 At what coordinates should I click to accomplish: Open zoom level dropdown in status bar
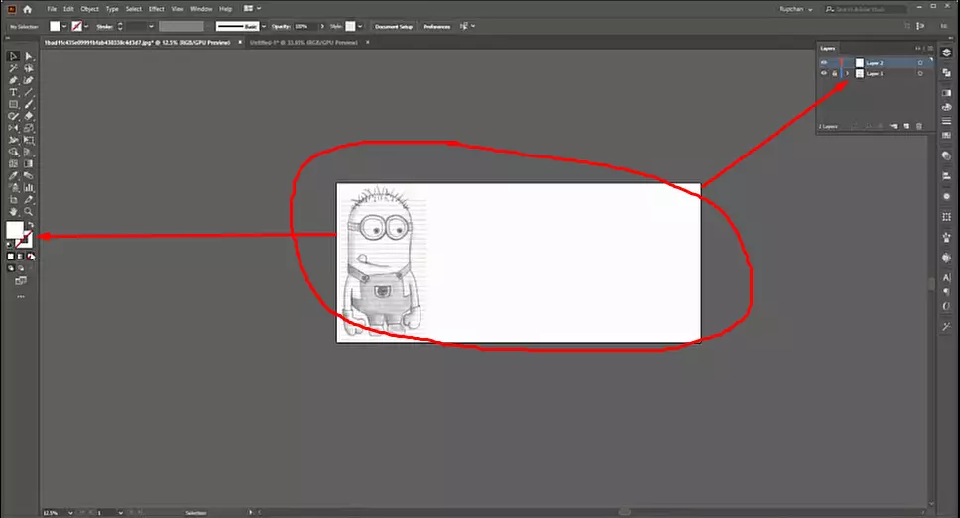(x=70, y=512)
